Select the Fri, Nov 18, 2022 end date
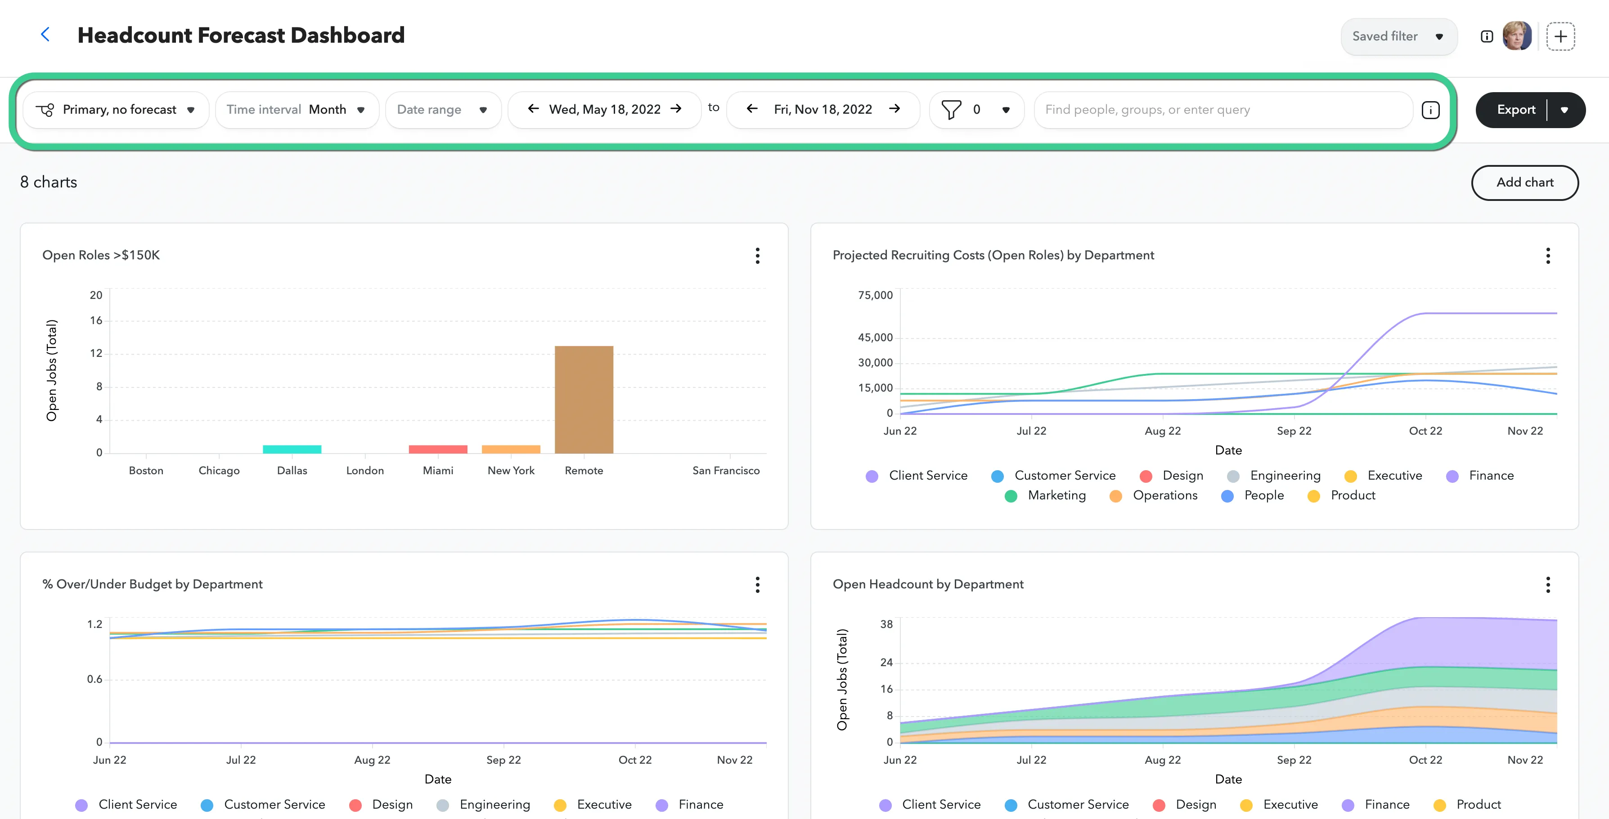The image size is (1609, 819). [823, 110]
